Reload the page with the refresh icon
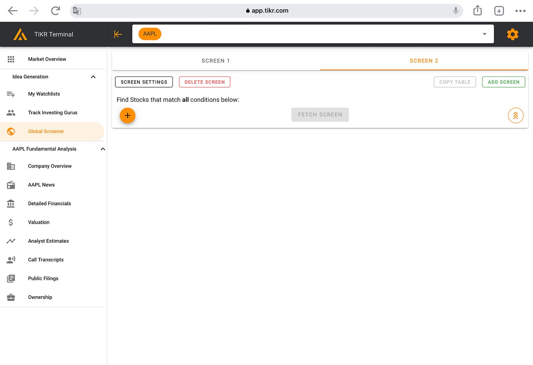This screenshot has width=533, height=365. pyautogui.click(x=55, y=11)
